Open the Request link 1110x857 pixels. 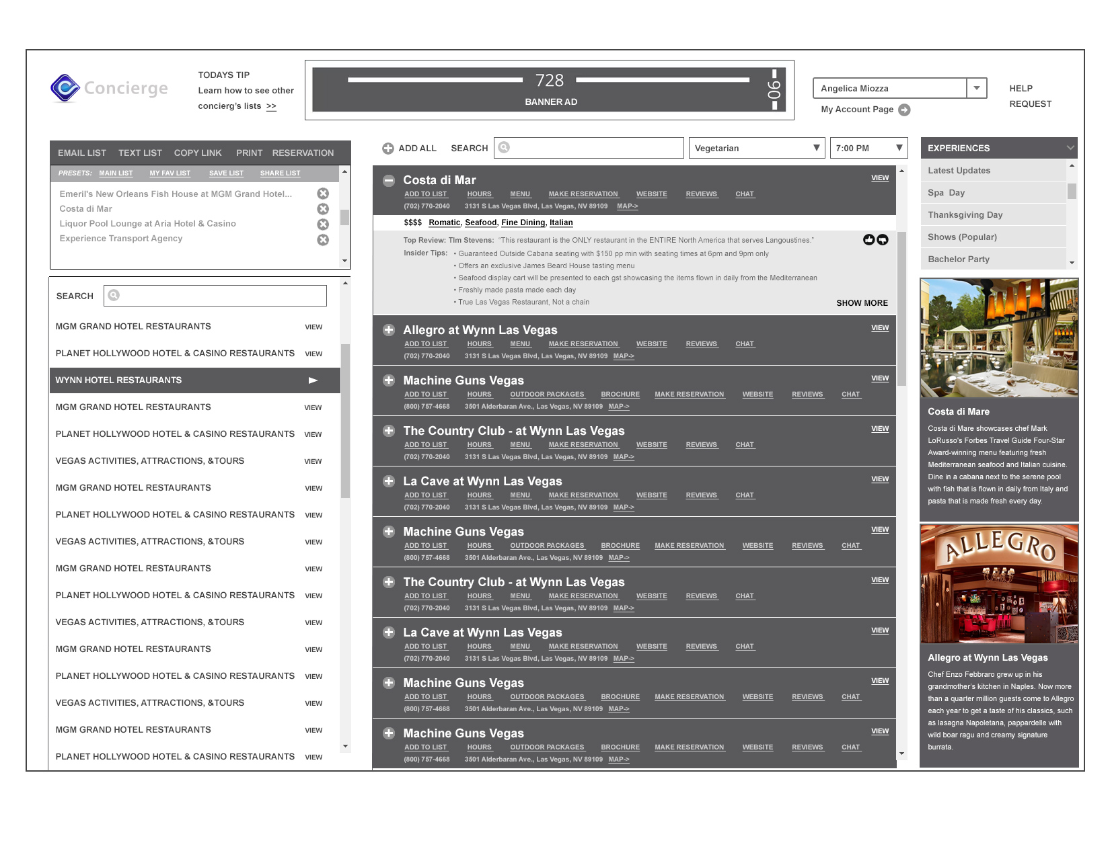point(1030,104)
